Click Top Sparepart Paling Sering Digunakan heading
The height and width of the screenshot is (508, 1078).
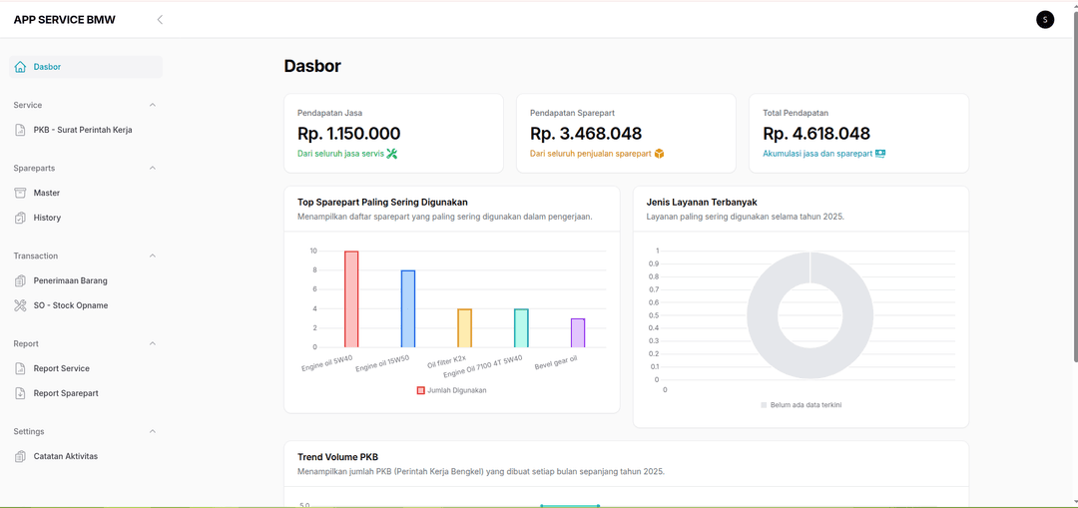click(383, 202)
